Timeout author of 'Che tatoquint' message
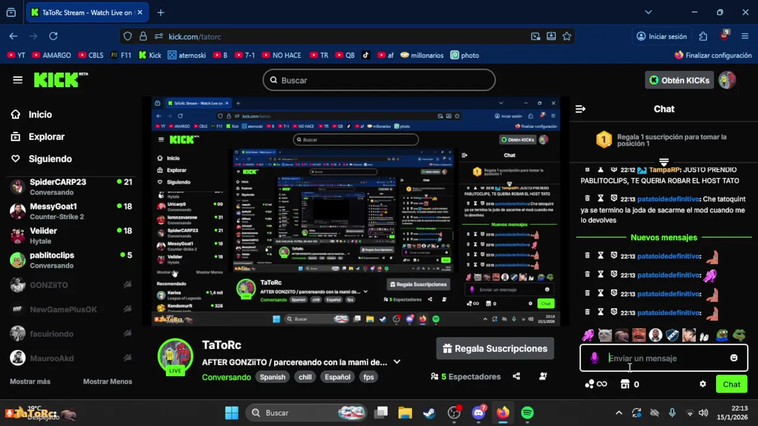 tap(600, 199)
